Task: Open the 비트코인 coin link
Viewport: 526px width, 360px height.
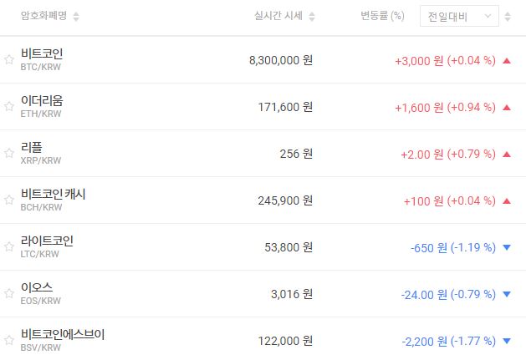Action: coord(42,53)
